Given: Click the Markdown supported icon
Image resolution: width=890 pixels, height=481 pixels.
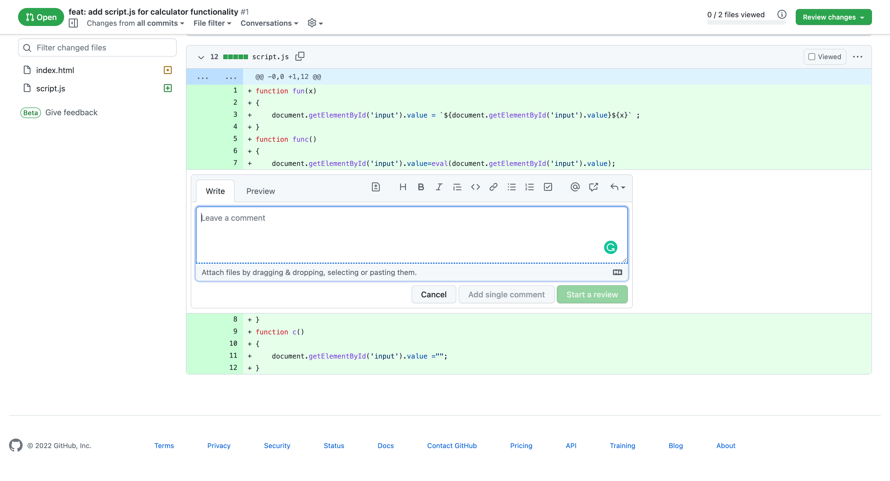Looking at the screenshot, I should click(617, 272).
